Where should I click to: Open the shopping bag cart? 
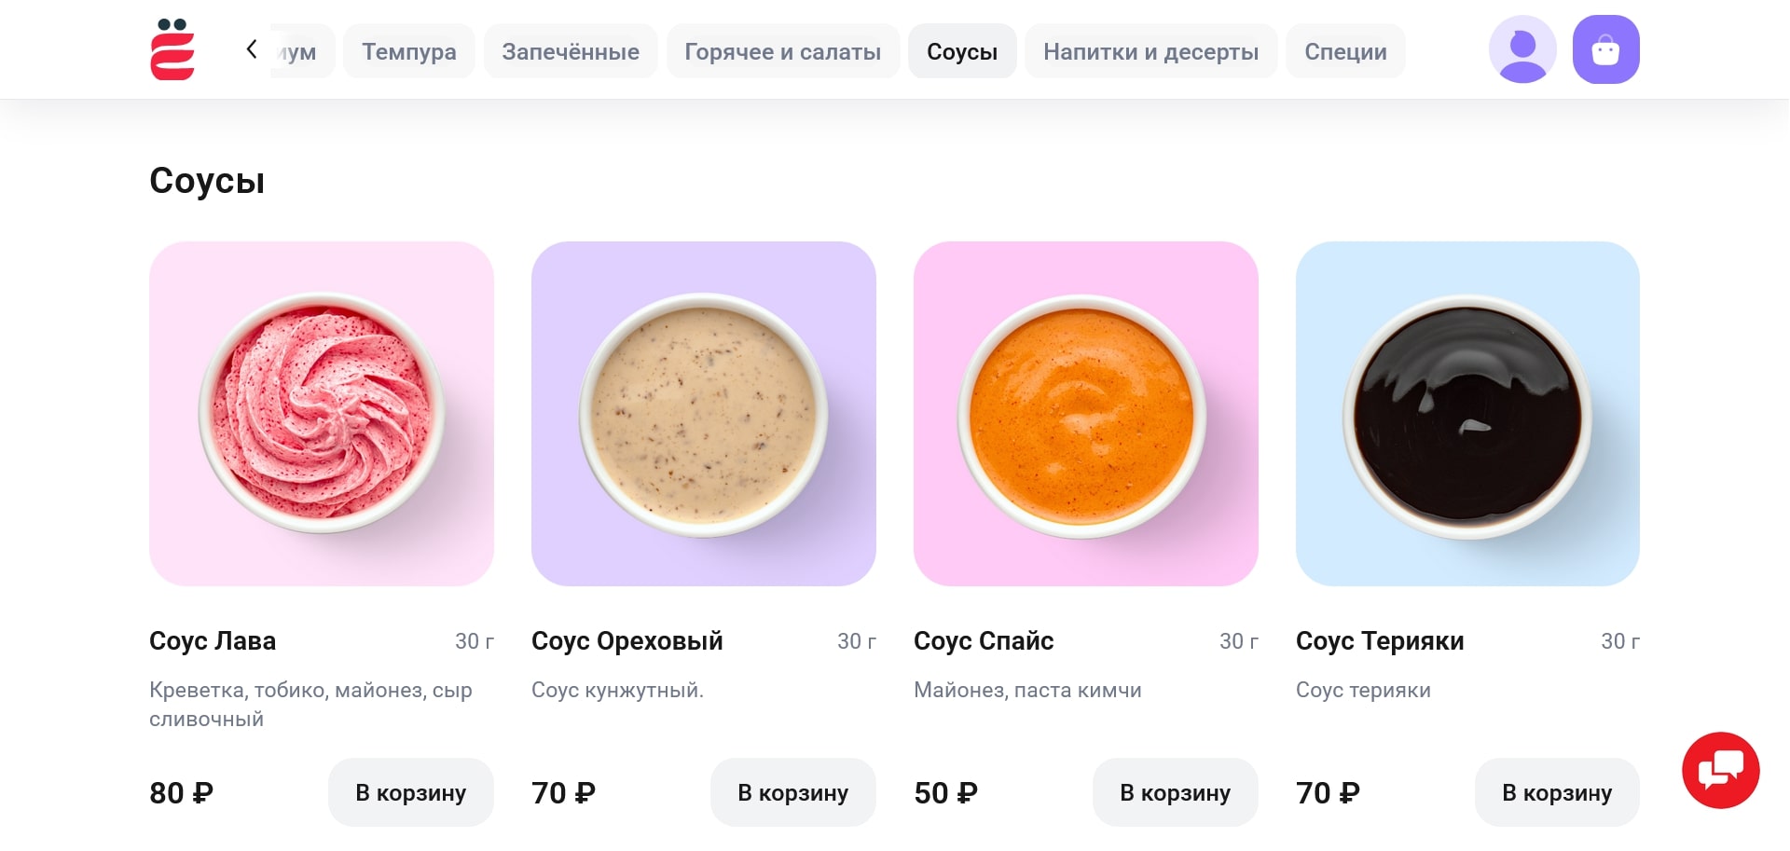(x=1605, y=50)
